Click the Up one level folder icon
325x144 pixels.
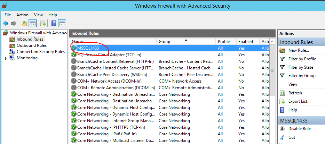point(24,24)
